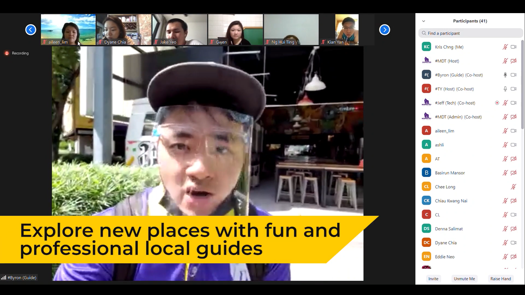Select #TY (Host) (Co-host) participant name
This screenshot has width=525, height=295.
454,89
